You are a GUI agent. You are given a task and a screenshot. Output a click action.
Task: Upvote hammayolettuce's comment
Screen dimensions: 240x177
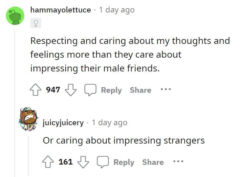[36, 90]
